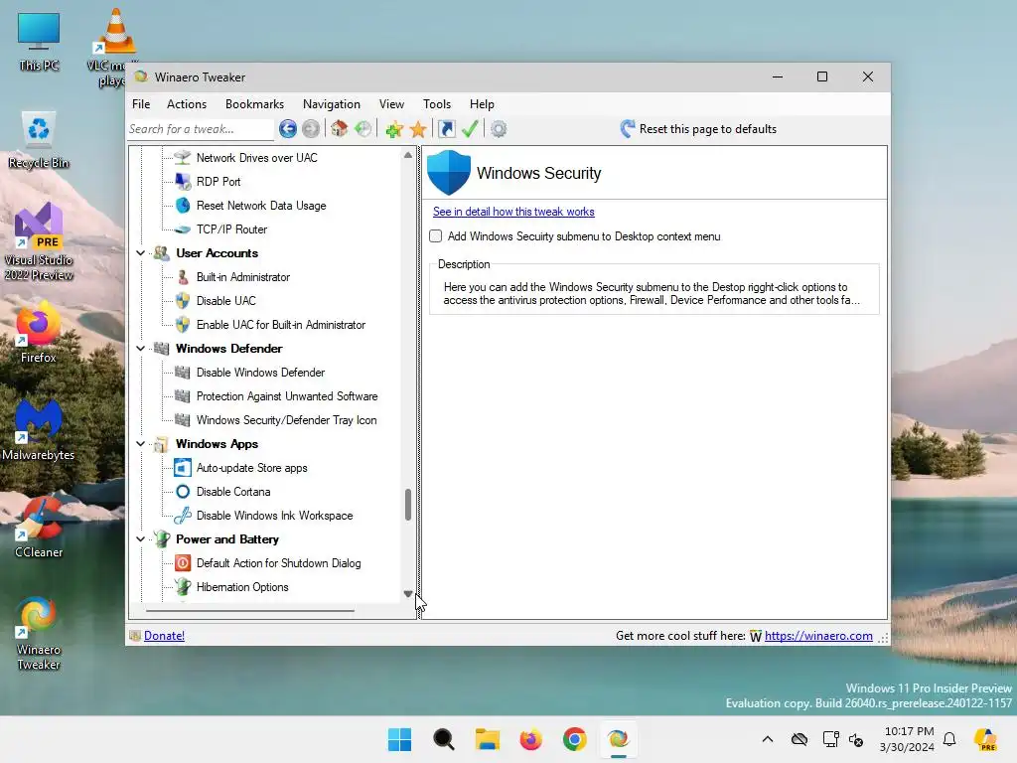Enable Add Windows Security submenu checkbox
Image resolution: width=1017 pixels, height=763 pixels.
pyautogui.click(x=436, y=236)
